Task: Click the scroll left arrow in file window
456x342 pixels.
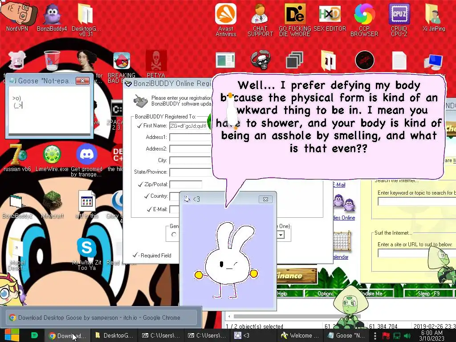Action: 229,316
